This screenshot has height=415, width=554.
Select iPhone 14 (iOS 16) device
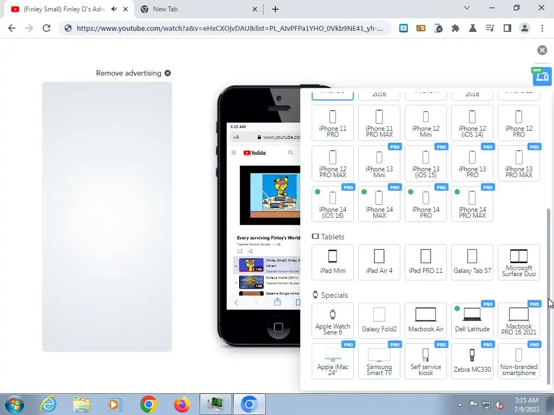[x=333, y=204]
